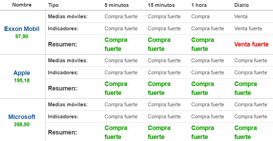Click the red Venta fuerte summary for Exxon
The height and width of the screenshot is (141, 273).
(251, 44)
